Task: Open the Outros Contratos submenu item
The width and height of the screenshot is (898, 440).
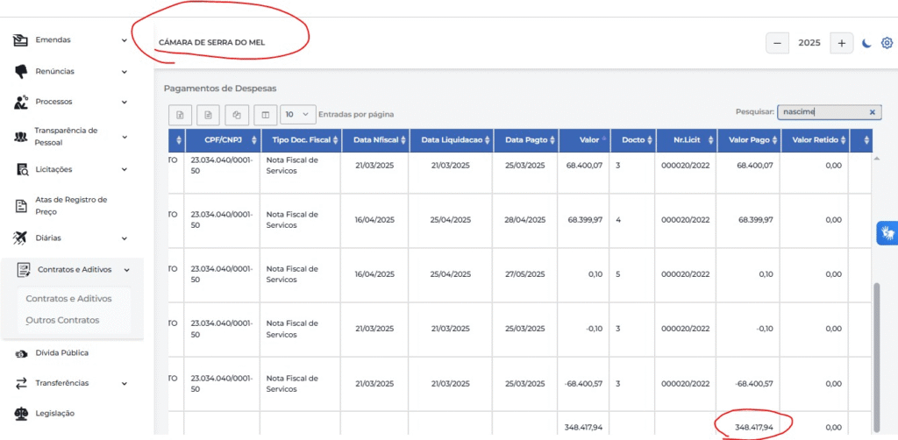Action: (x=62, y=320)
